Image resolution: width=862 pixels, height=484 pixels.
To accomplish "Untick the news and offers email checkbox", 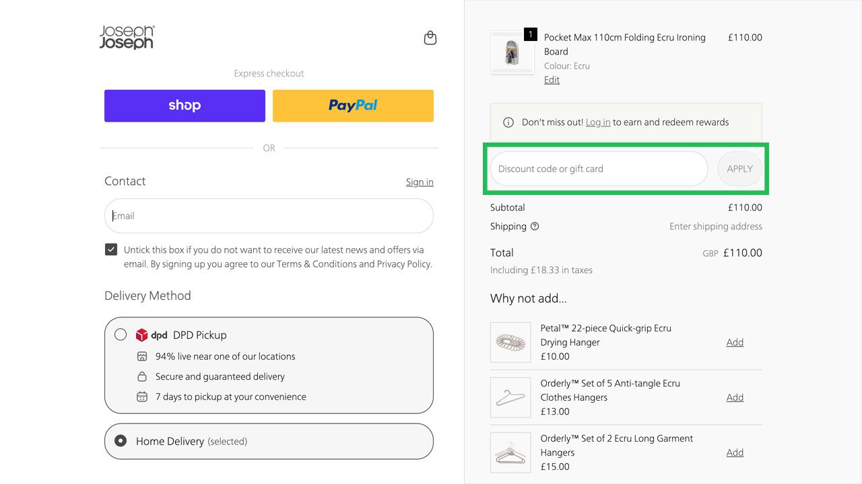I will coord(110,249).
